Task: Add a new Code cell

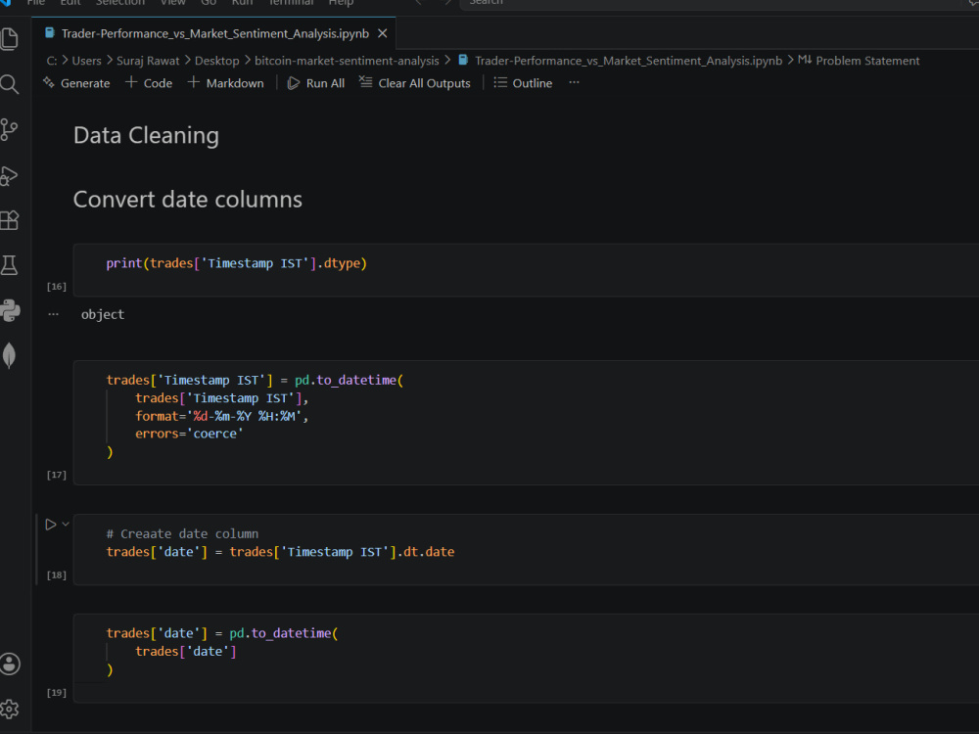Action: tap(149, 83)
